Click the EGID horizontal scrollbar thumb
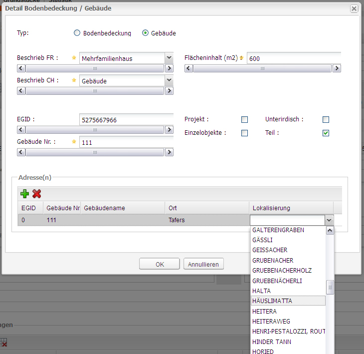Screen dimensions: 364x354 pyautogui.click(x=95, y=130)
